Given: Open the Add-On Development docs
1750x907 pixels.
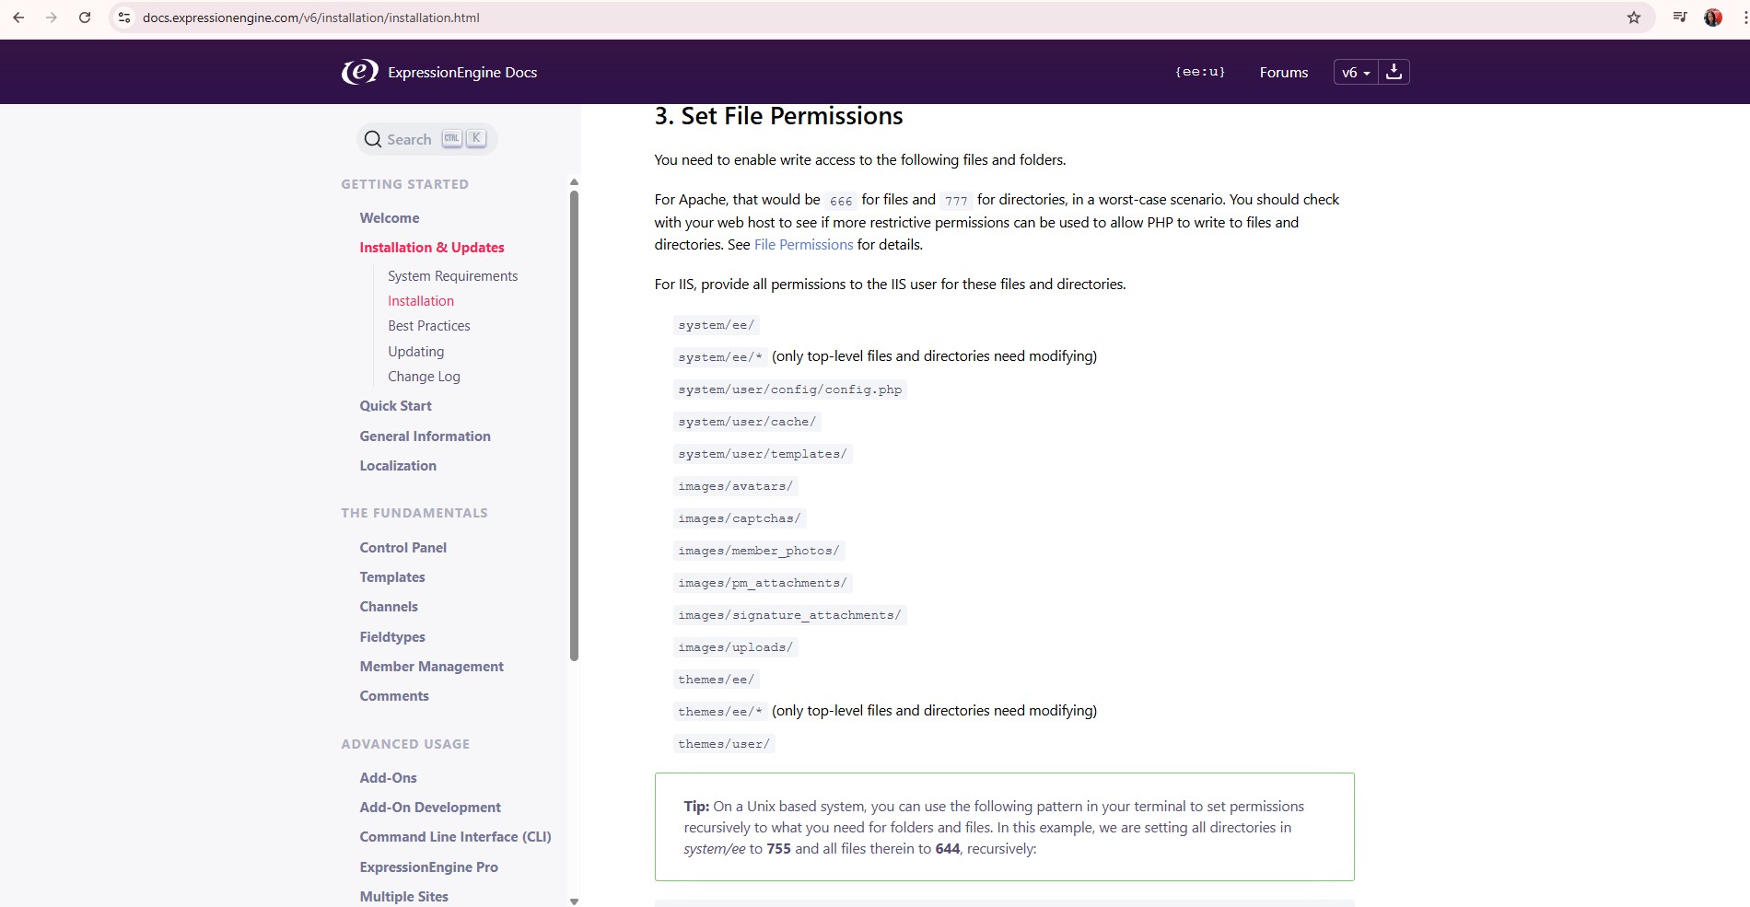Looking at the screenshot, I should coord(430,807).
